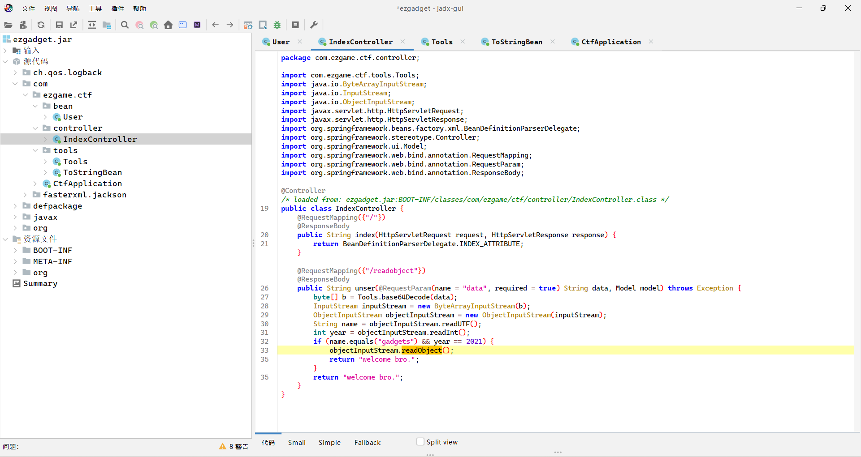Click the purple M toolbar icon
The image size is (861, 457).
197,25
